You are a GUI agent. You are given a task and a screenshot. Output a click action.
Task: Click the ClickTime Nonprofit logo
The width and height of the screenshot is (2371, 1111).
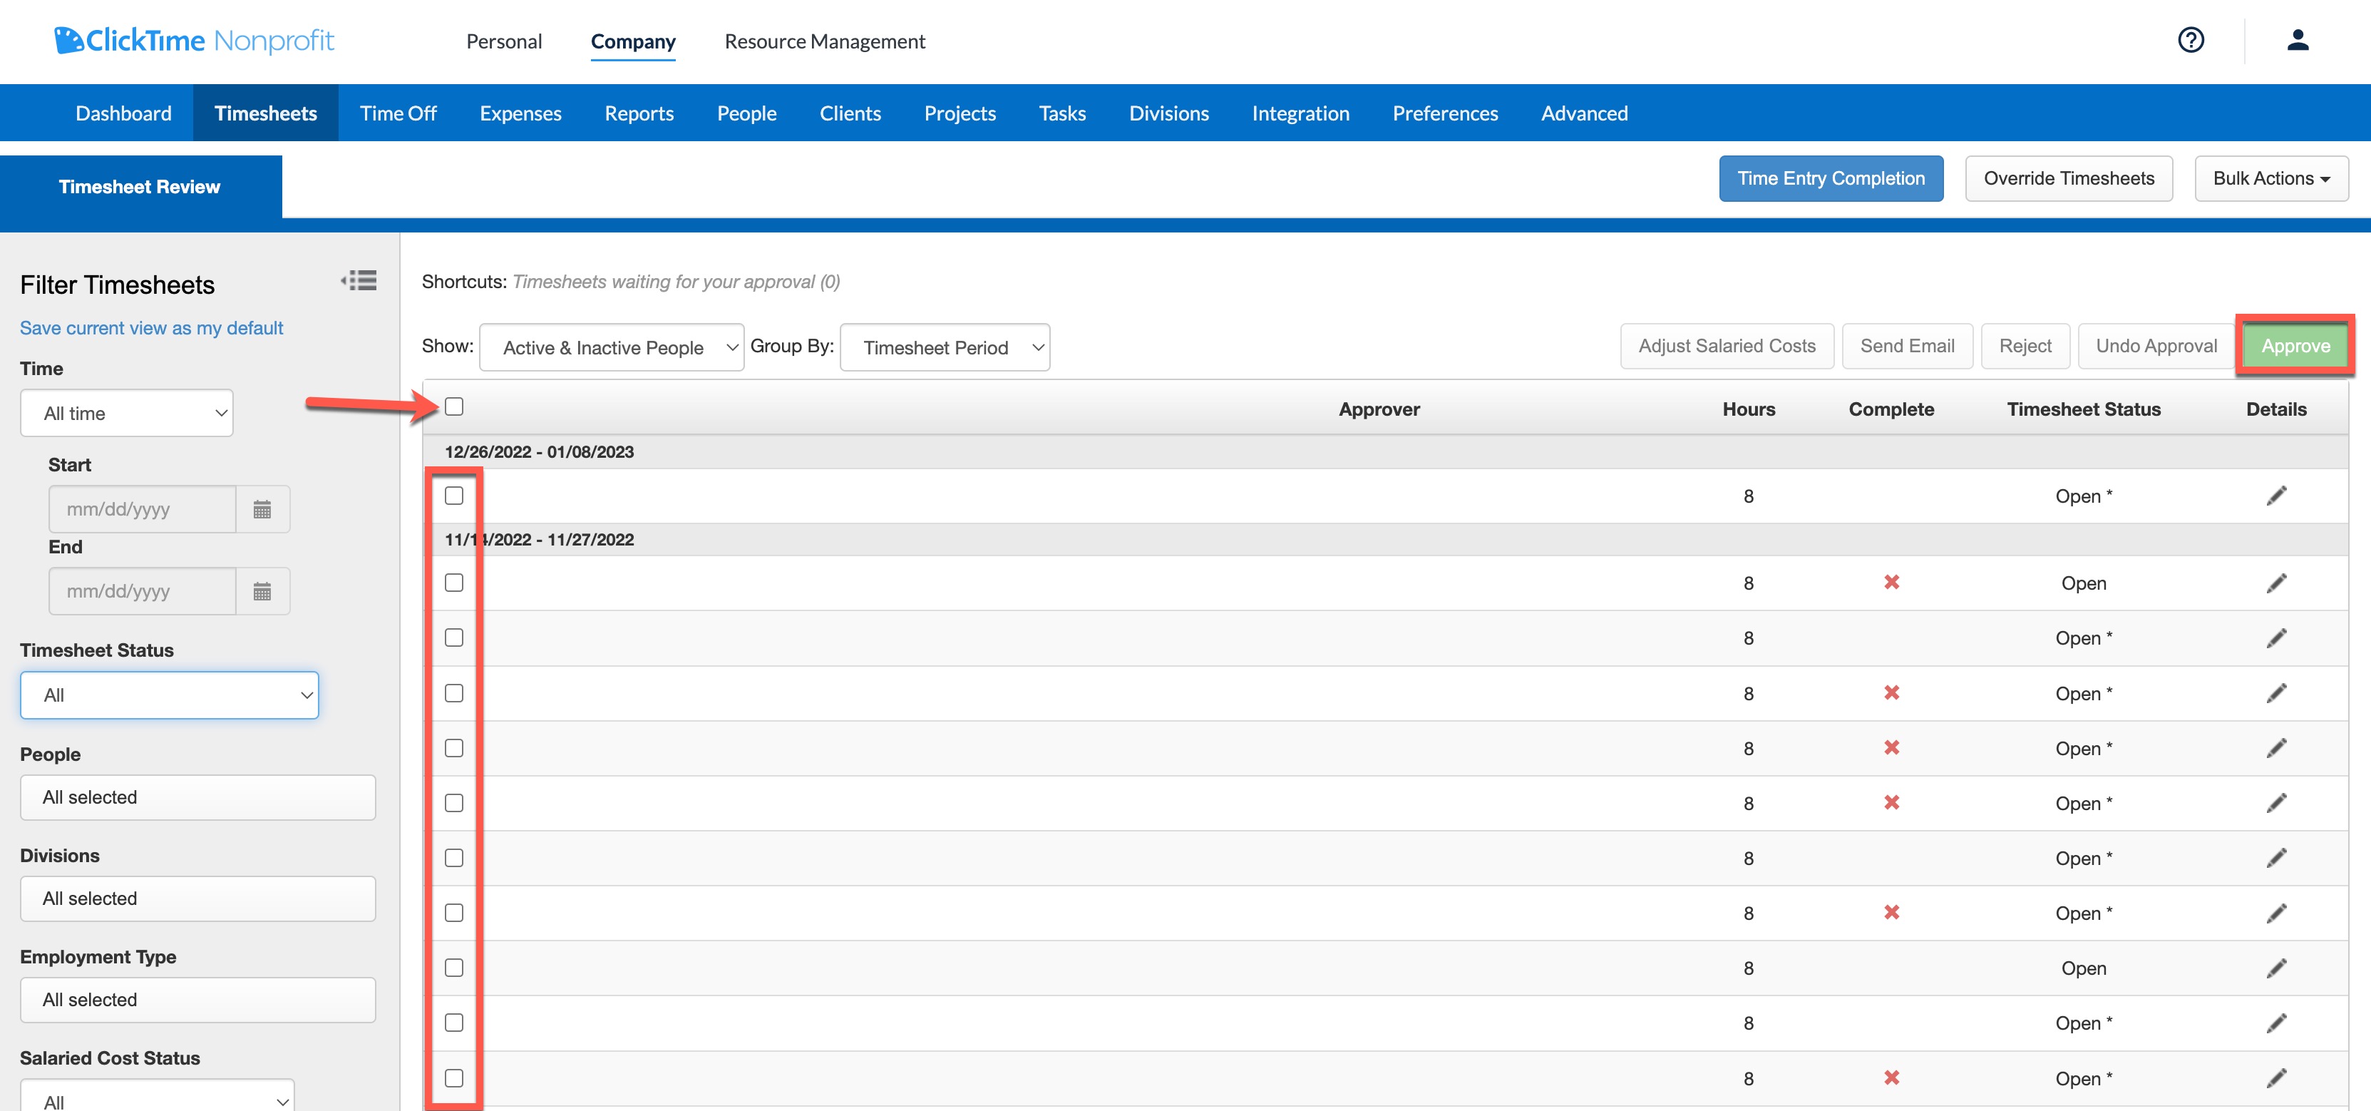194,41
